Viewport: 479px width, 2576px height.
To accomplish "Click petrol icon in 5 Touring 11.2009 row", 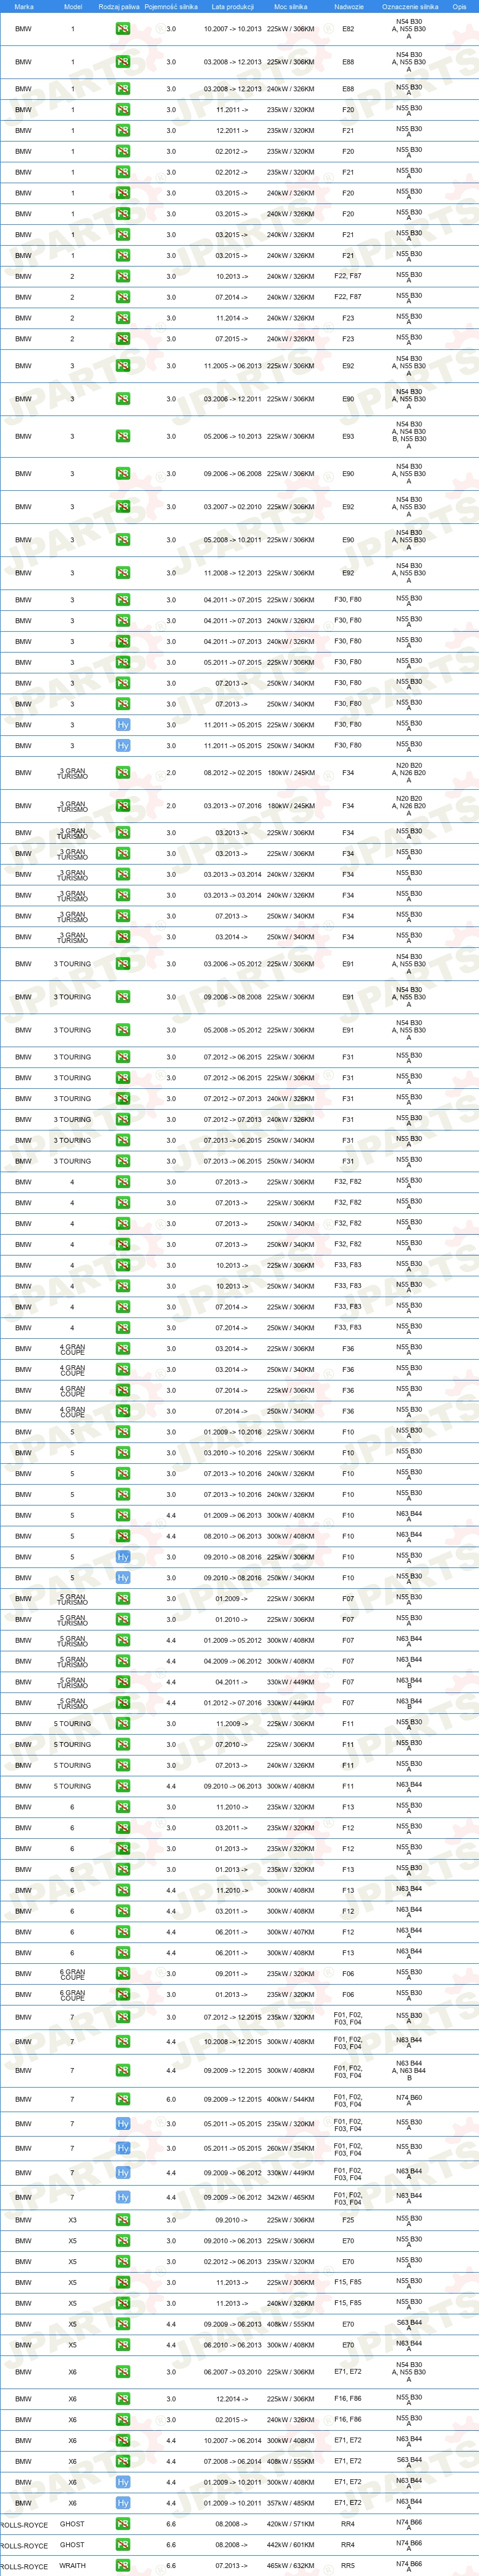I will pos(122,1724).
